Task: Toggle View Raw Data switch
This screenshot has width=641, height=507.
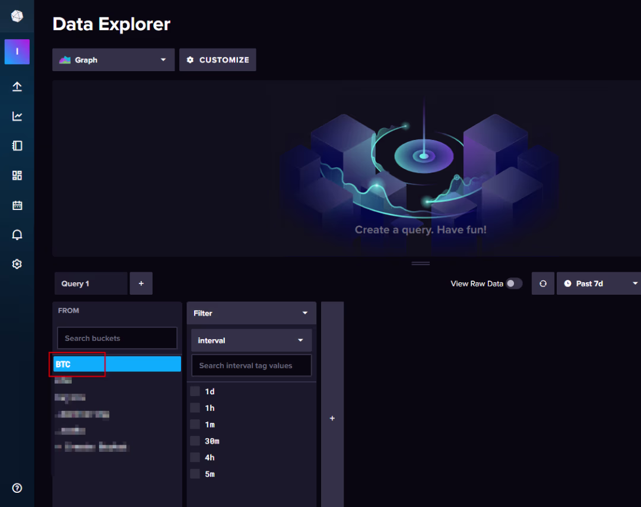Action: pos(514,283)
